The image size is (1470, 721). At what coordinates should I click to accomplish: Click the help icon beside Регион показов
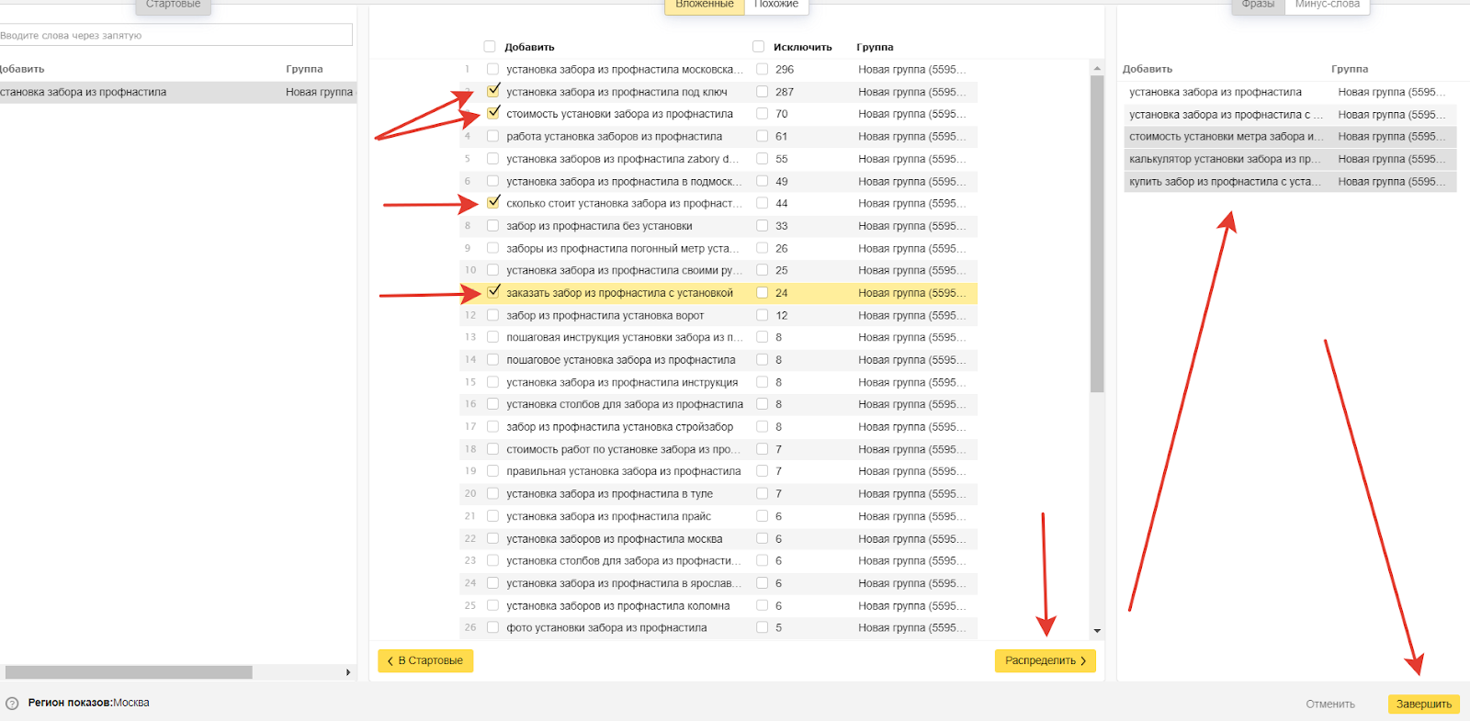click(x=12, y=704)
